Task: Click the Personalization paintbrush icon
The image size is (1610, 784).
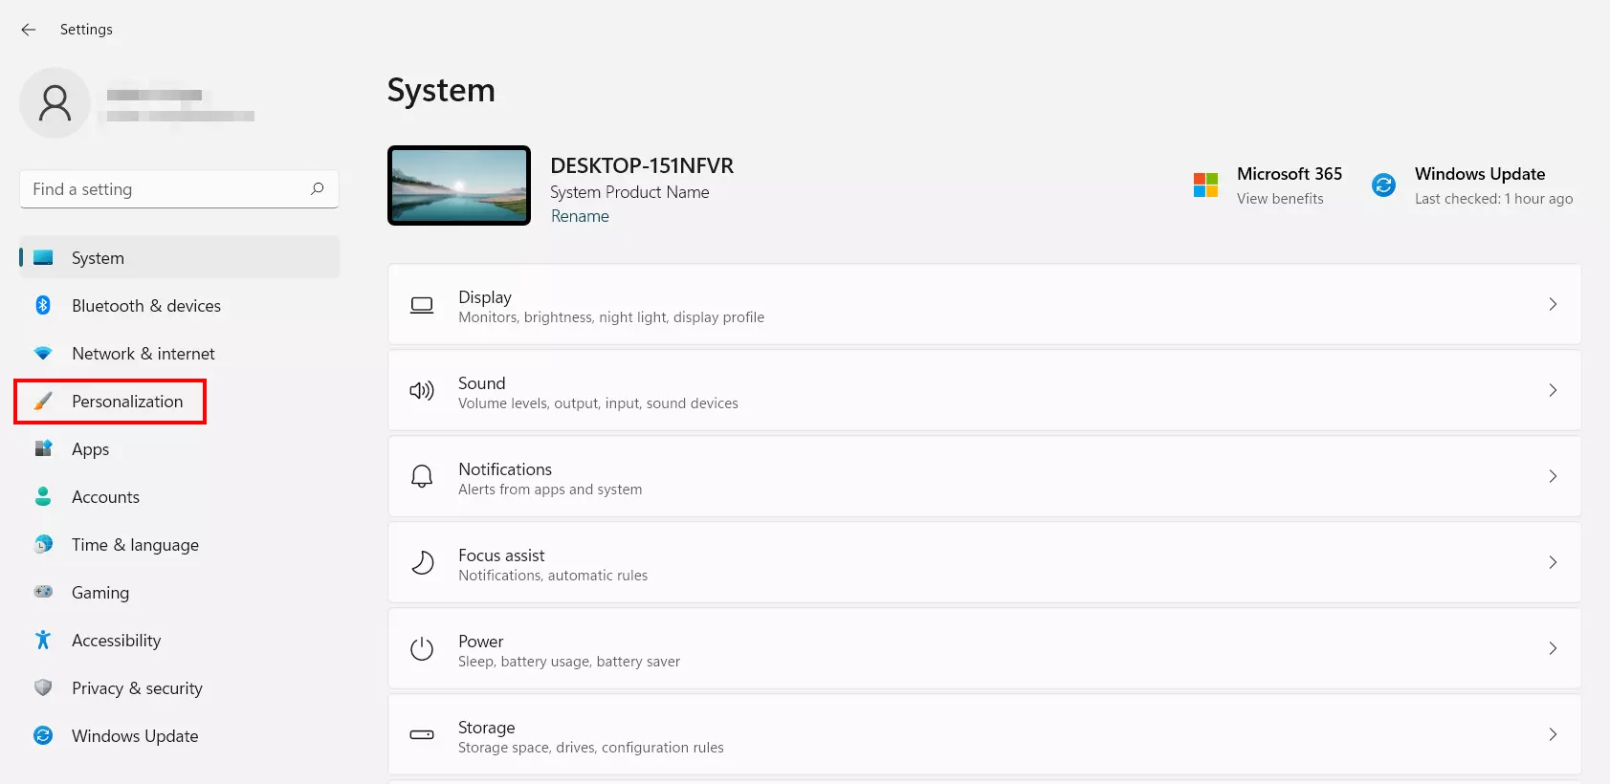Action: click(x=43, y=401)
